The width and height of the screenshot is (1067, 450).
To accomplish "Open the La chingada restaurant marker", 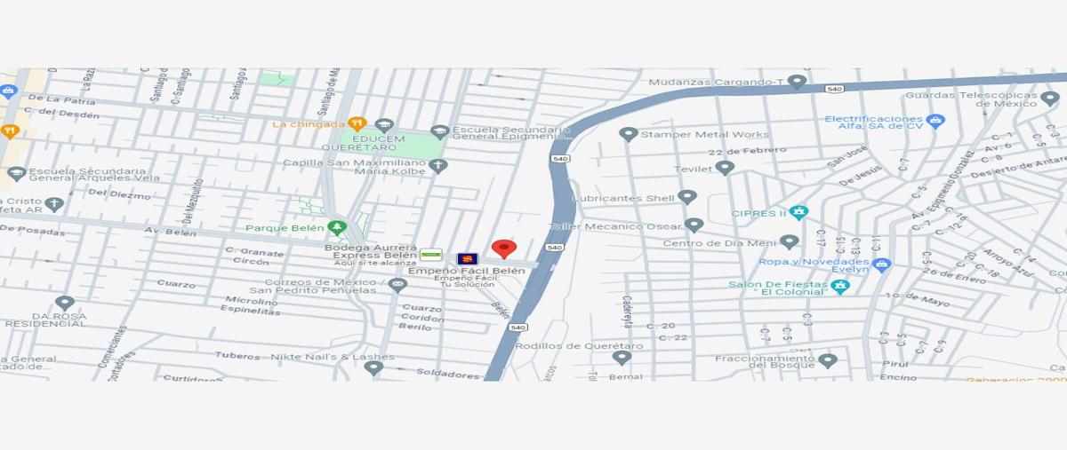I will [x=357, y=124].
